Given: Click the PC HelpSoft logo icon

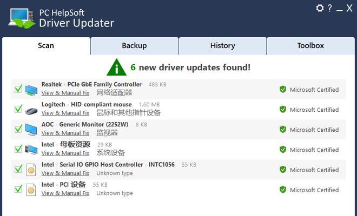Looking at the screenshot, I should point(22,18).
